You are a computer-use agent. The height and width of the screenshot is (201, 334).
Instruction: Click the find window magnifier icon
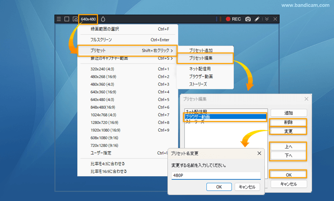[75, 19]
